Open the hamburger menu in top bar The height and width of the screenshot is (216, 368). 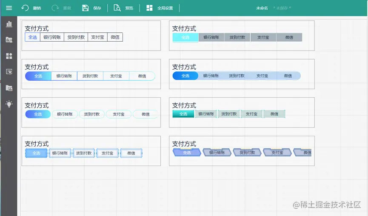click(x=9, y=8)
